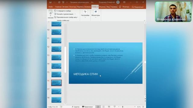Image resolution: width=193 pixels, height=108 pixels.
Task: Click the spell check icon in status bar
Action: point(61,107)
